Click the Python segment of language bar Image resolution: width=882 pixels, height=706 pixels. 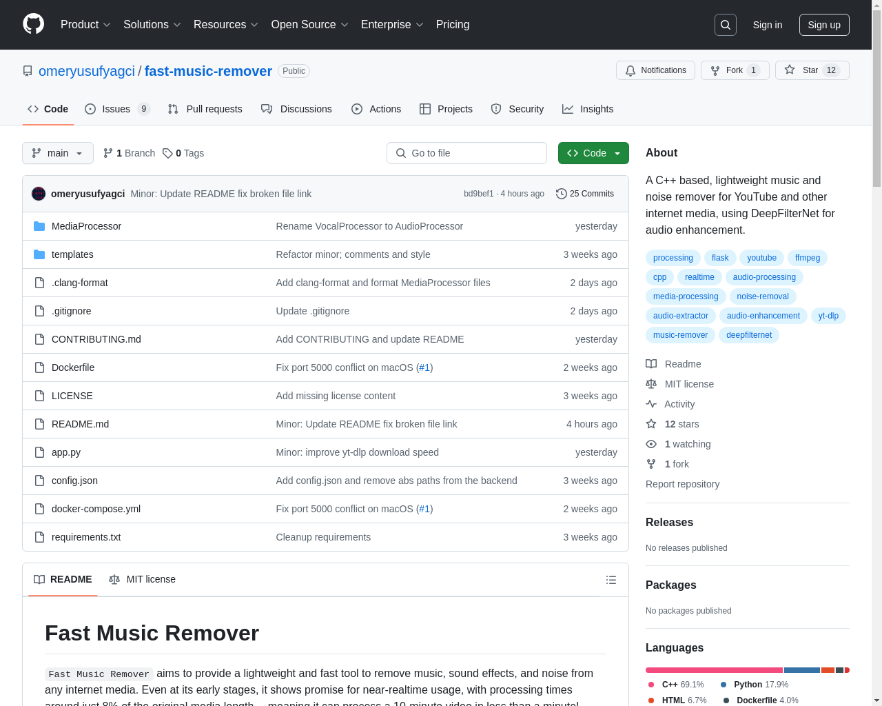tap(802, 670)
